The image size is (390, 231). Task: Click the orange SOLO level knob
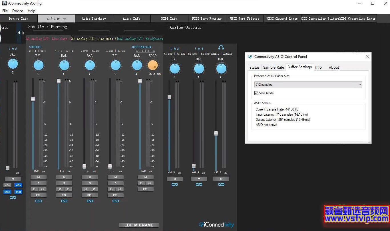pyautogui.click(x=153, y=66)
